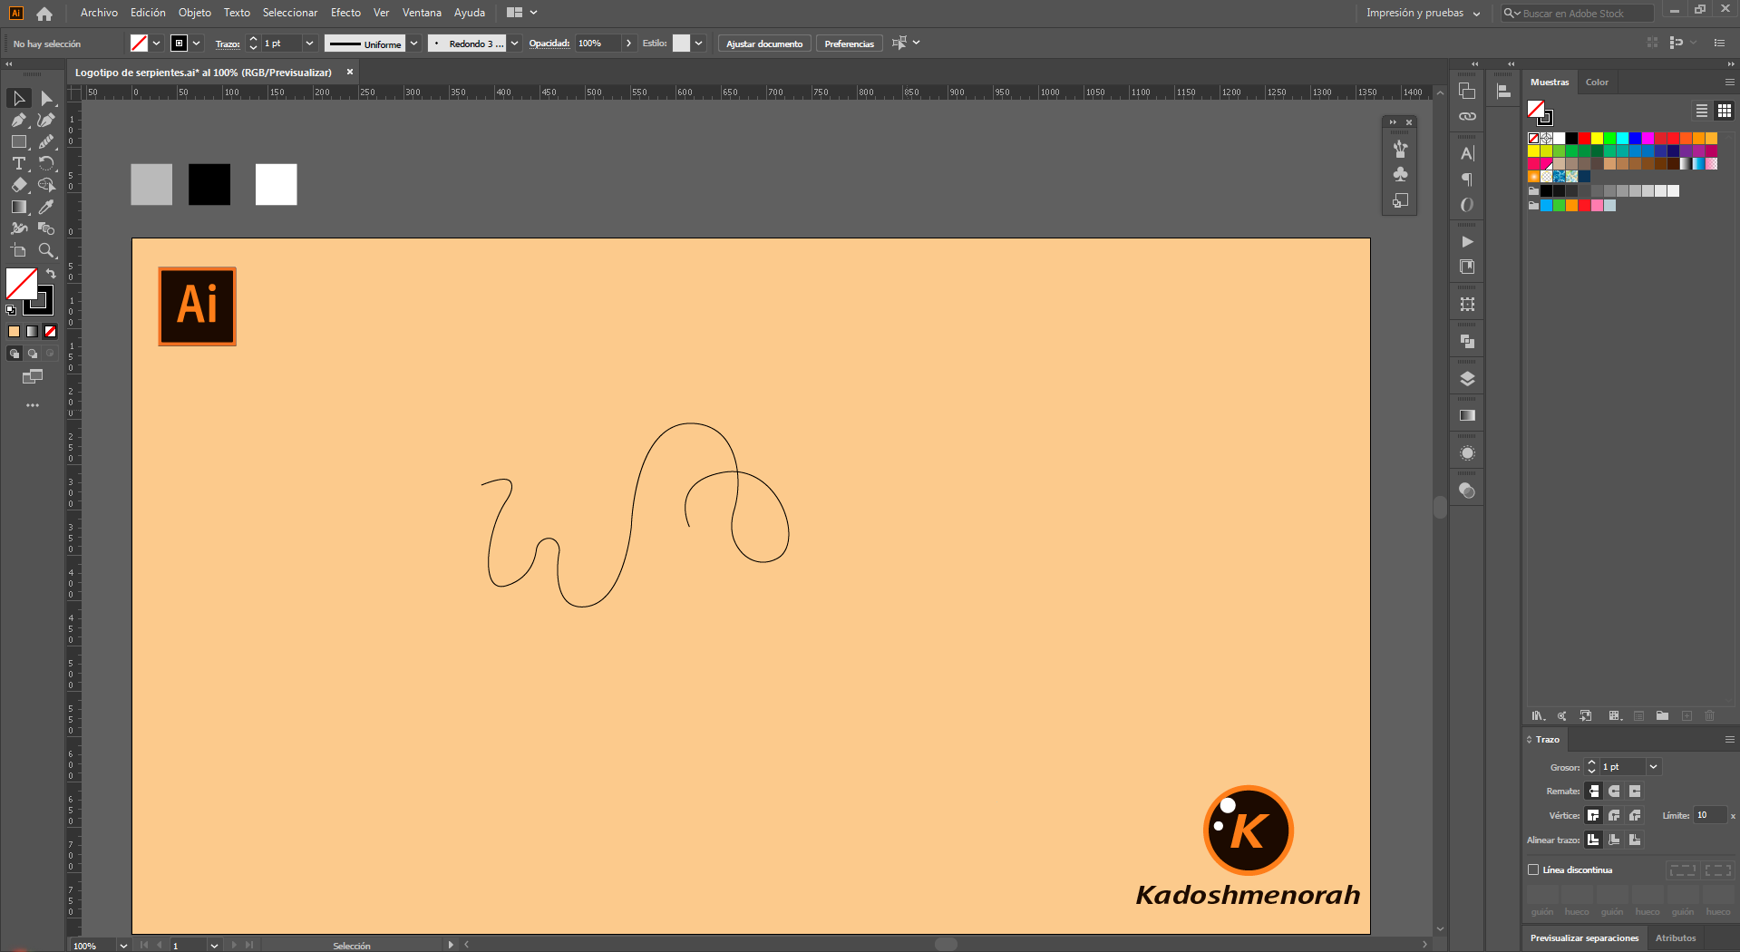Pick the red swatch in Muestras
Viewport: 1740px width, 952px height.
coord(1584,139)
